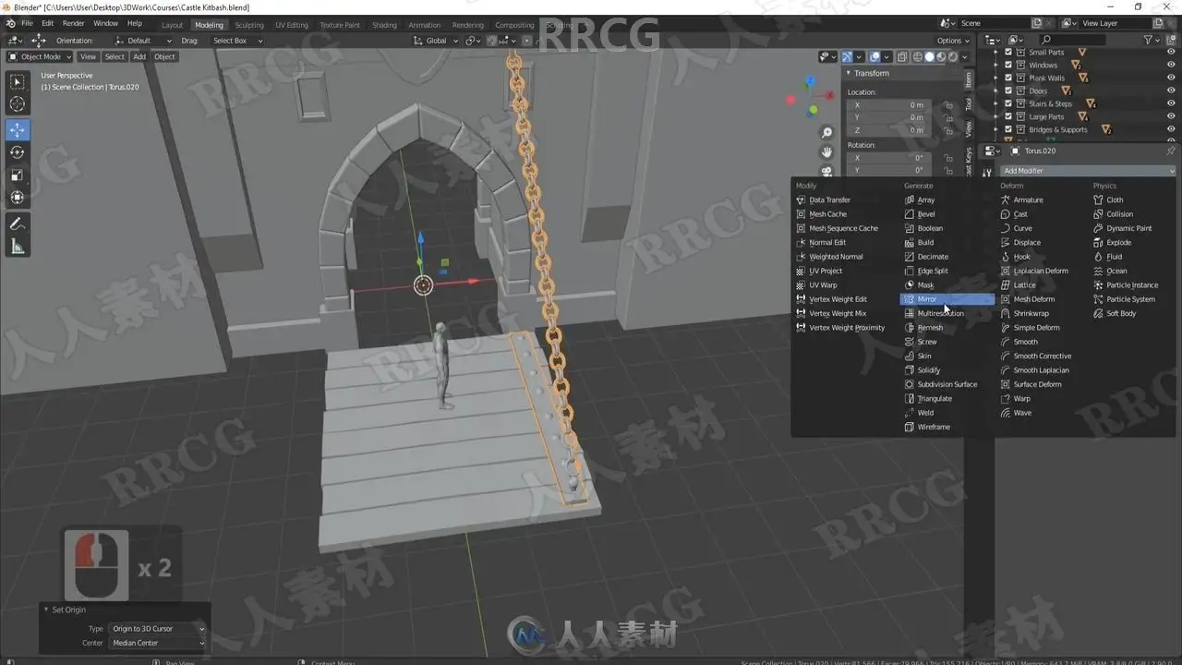
Task: Activate the Scale tool
Action: 18,175
